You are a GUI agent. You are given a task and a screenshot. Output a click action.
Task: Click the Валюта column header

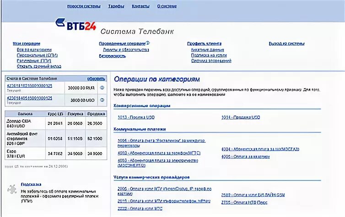coord(25,114)
